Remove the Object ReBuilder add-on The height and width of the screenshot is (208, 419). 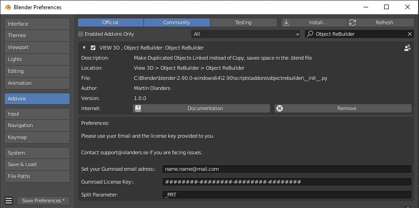[343, 108]
